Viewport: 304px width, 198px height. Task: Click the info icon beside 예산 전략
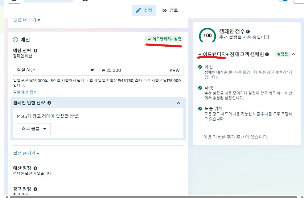tap(35, 51)
